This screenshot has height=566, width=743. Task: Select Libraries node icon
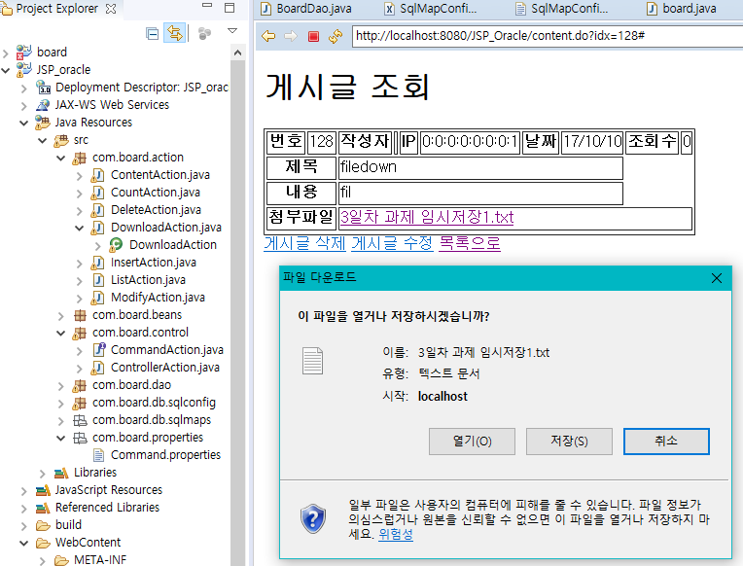[61, 473]
